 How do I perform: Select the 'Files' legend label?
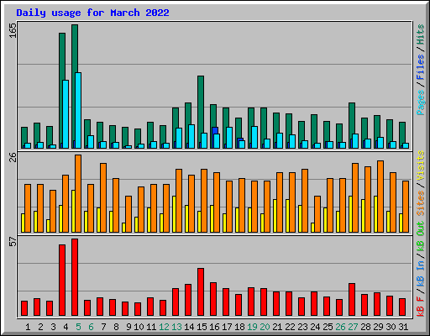pyautogui.click(x=421, y=67)
